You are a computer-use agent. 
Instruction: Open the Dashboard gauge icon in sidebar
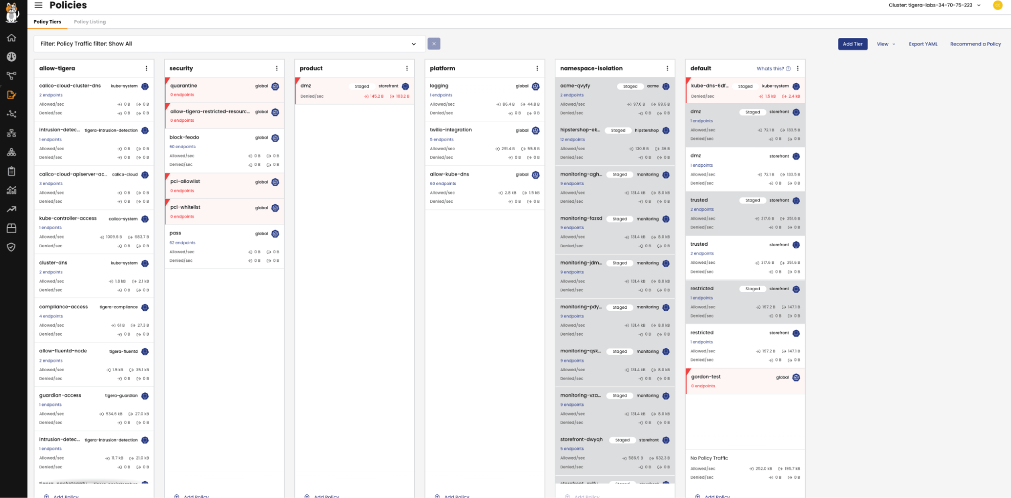pyautogui.click(x=11, y=57)
